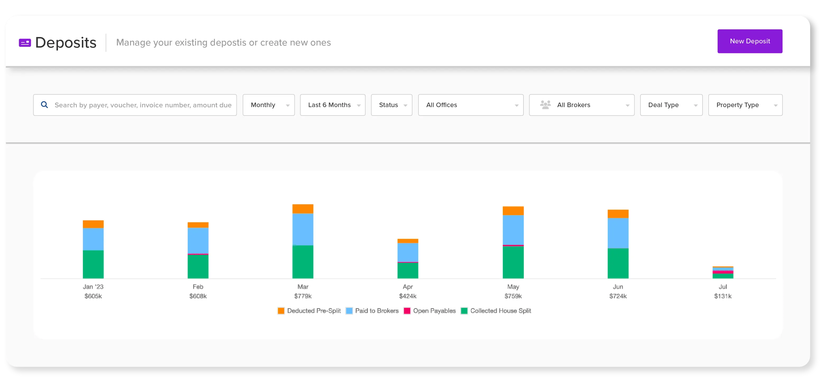Screen dimensions: 825x381
Task: Click the Open Payables legend label
Action: click(x=434, y=311)
